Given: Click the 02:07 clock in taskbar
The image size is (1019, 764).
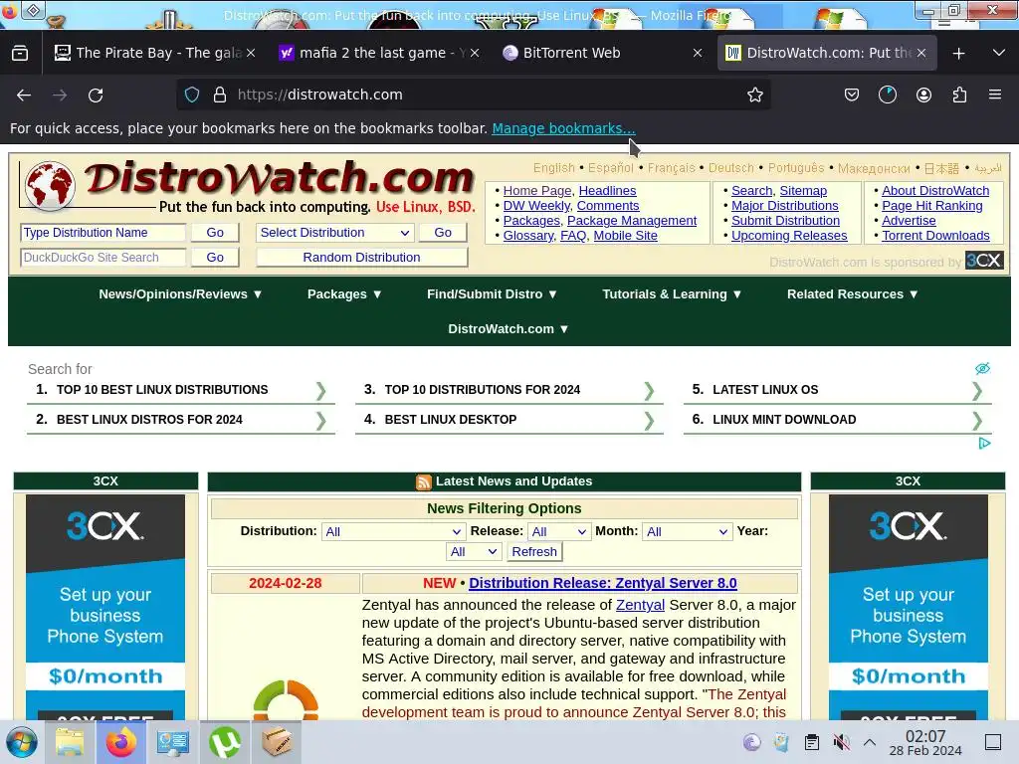Looking at the screenshot, I should click(925, 736).
